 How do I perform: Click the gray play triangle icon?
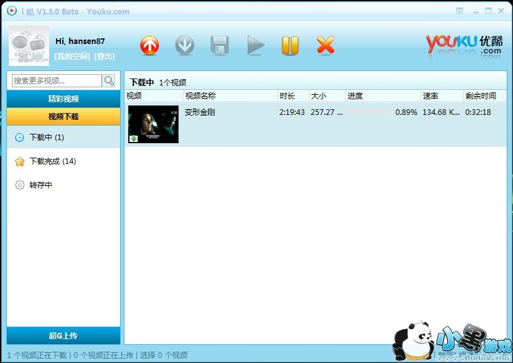coord(255,45)
